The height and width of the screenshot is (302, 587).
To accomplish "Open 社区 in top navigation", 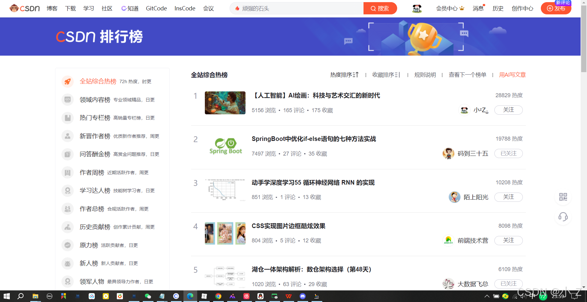I will coord(107,9).
